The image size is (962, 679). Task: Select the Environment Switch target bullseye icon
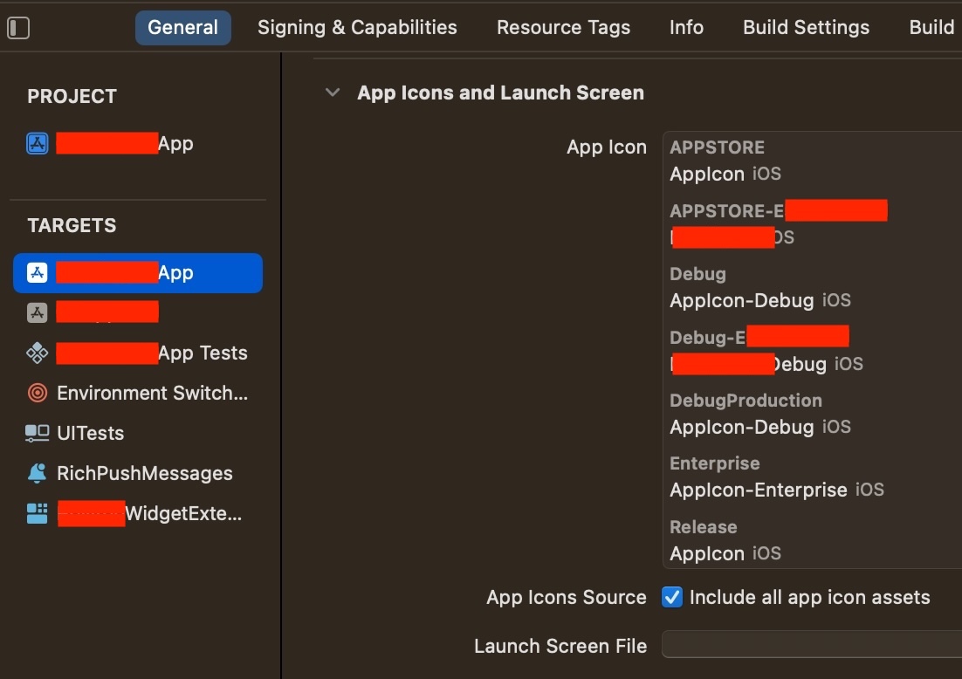tap(38, 393)
